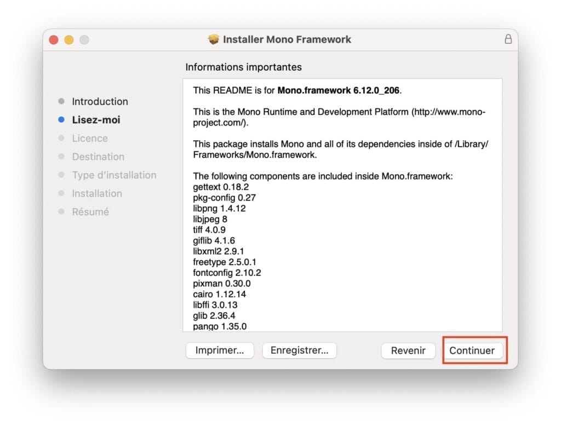Click the 'Informations importantes' heading
The image size is (561, 426).
click(x=243, y=67)
